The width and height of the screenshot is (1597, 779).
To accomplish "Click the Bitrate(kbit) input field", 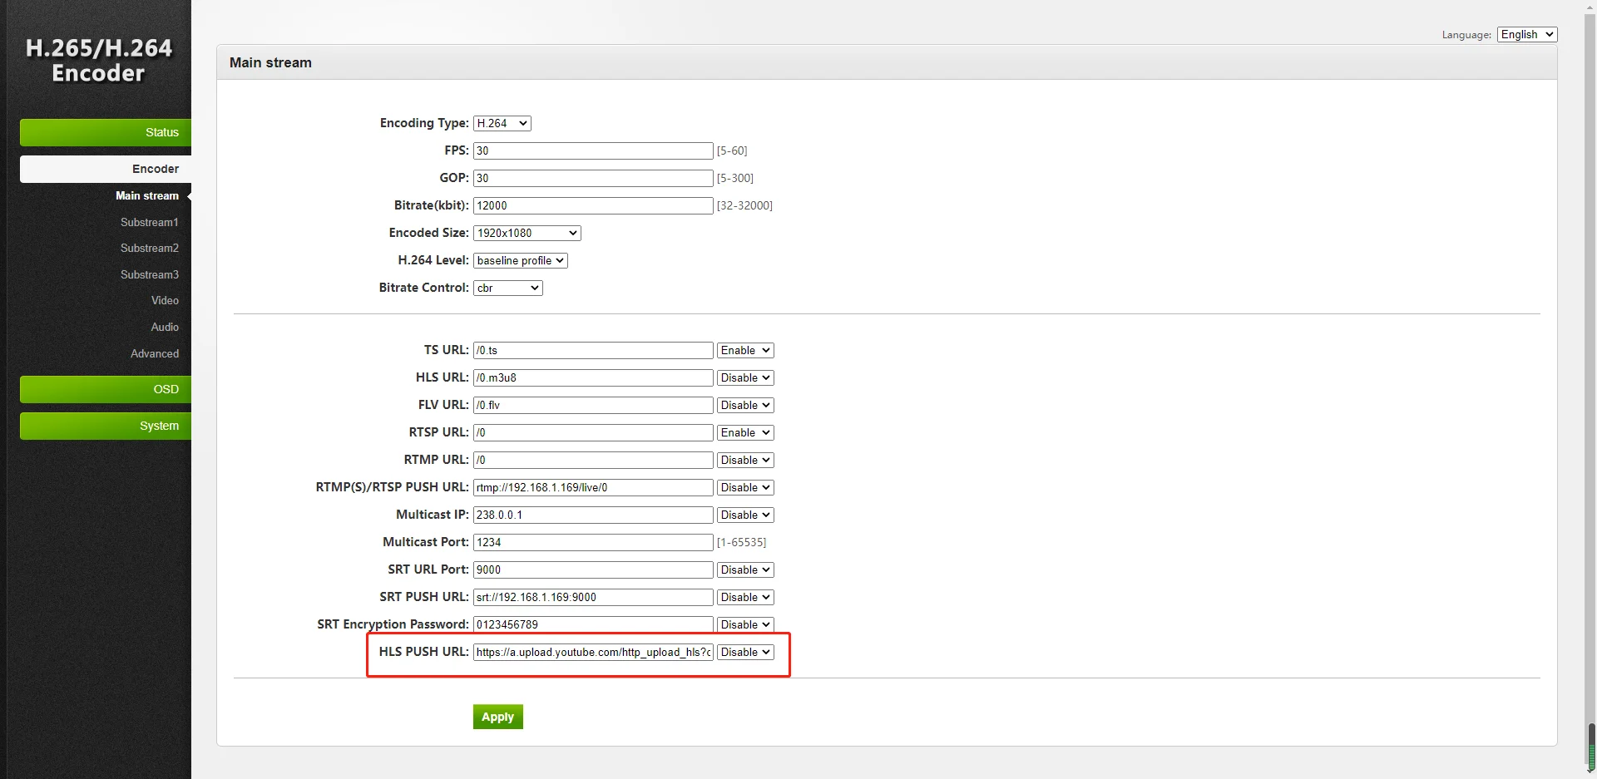I will tap(593, 205).
